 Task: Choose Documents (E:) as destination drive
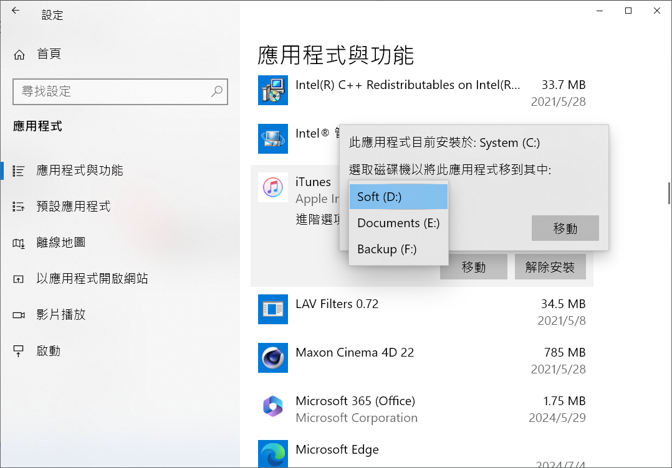(x=398, y=223)
